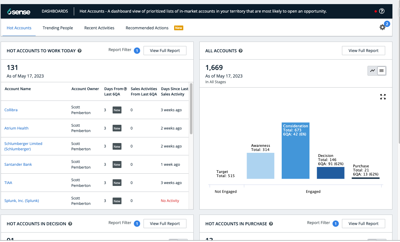The width and height of the screenshot is (400, 242).
Task: Open the Recommended Actions tab
Action: (147, 28)
